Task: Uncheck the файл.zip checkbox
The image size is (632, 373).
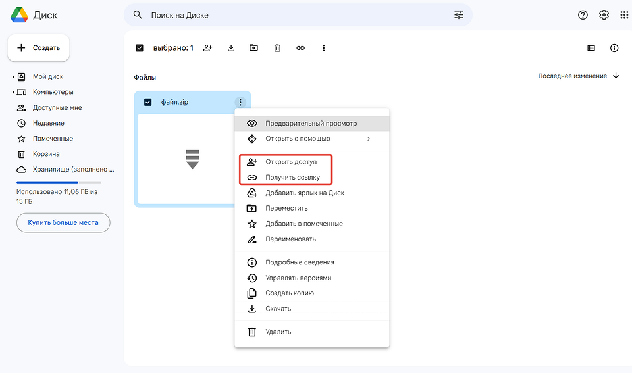Action: 148,103
